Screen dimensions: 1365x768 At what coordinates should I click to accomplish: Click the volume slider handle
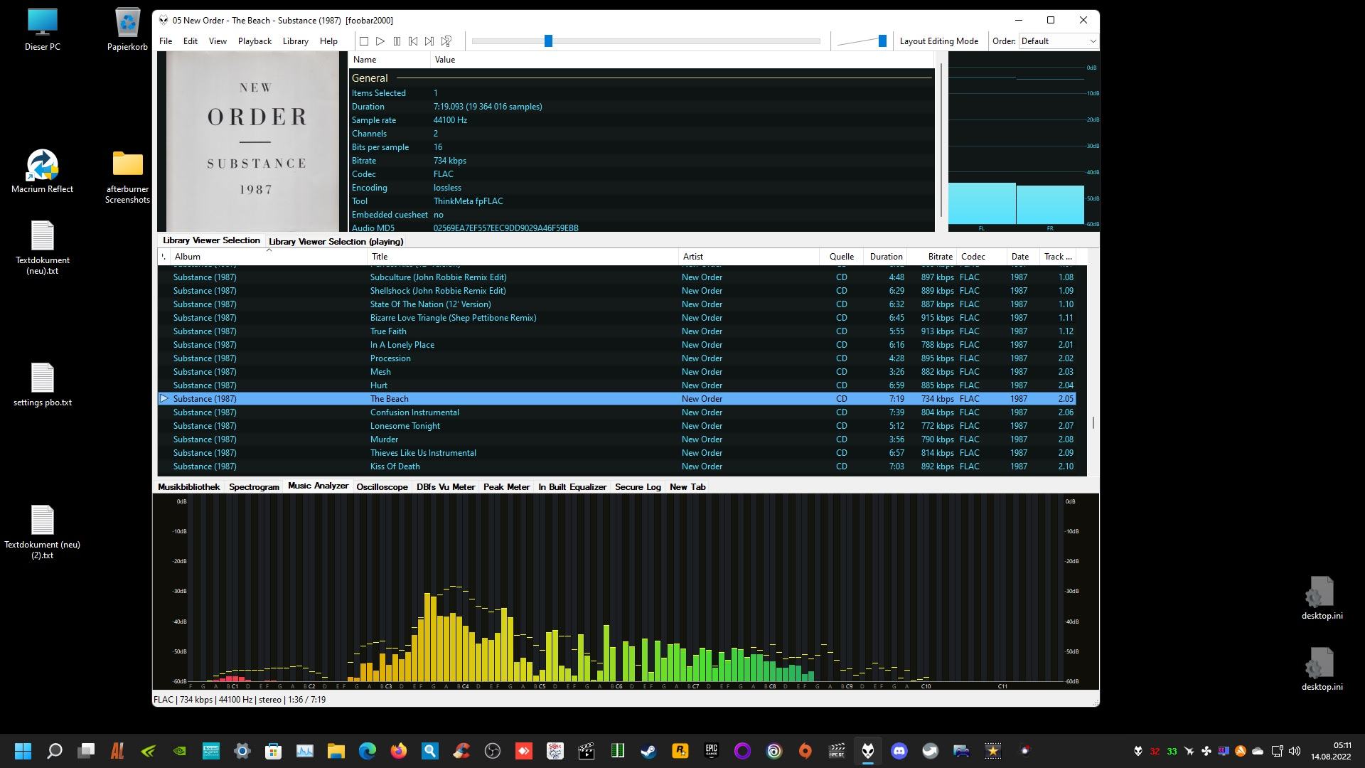(882, 41)
